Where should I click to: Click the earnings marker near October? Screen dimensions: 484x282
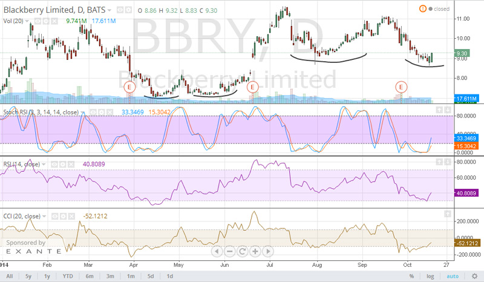point(401,87)
